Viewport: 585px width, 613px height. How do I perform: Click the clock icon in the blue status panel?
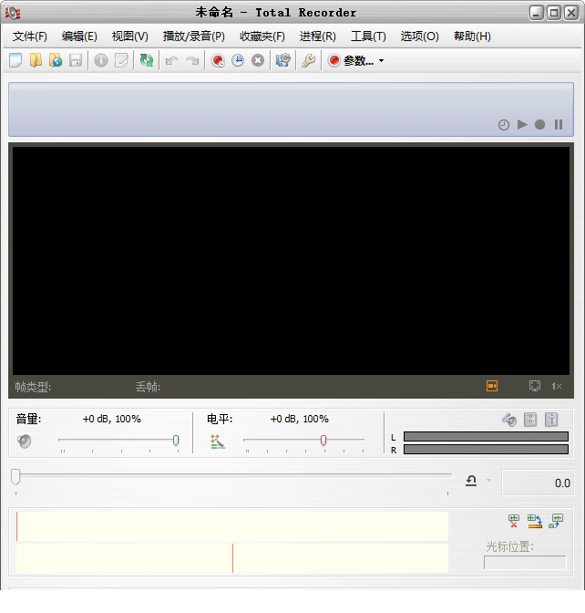pyautogui.click(x=504, y=125)
